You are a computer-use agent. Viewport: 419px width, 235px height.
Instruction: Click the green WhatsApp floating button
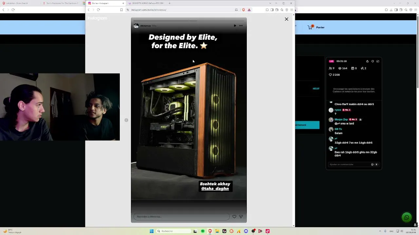pos(407,217)
